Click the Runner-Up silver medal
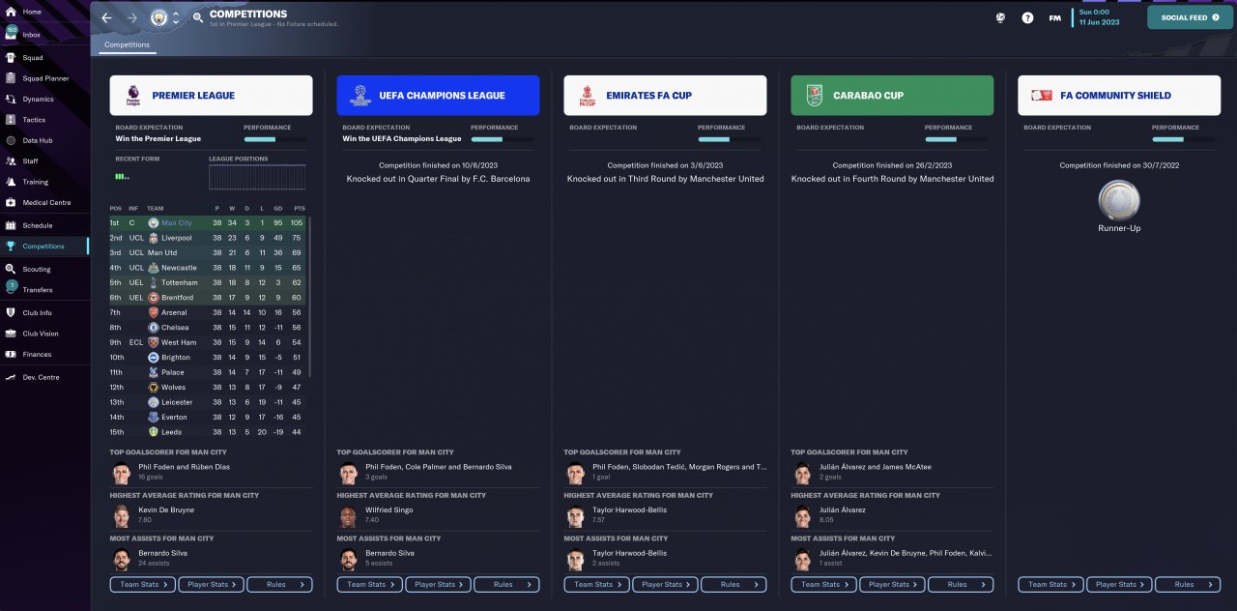Screen dimensions: 1237x611 [x=1119, y=201]
